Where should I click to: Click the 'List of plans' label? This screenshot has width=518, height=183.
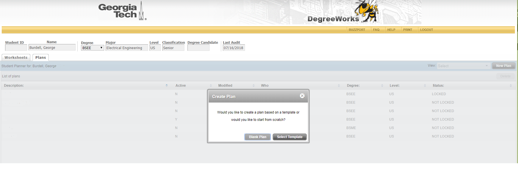[11, 76]
